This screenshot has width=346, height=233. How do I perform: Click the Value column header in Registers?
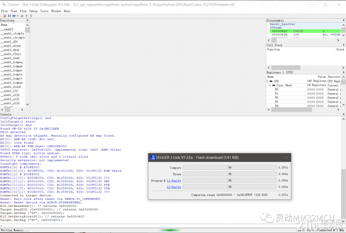(317, 77)
